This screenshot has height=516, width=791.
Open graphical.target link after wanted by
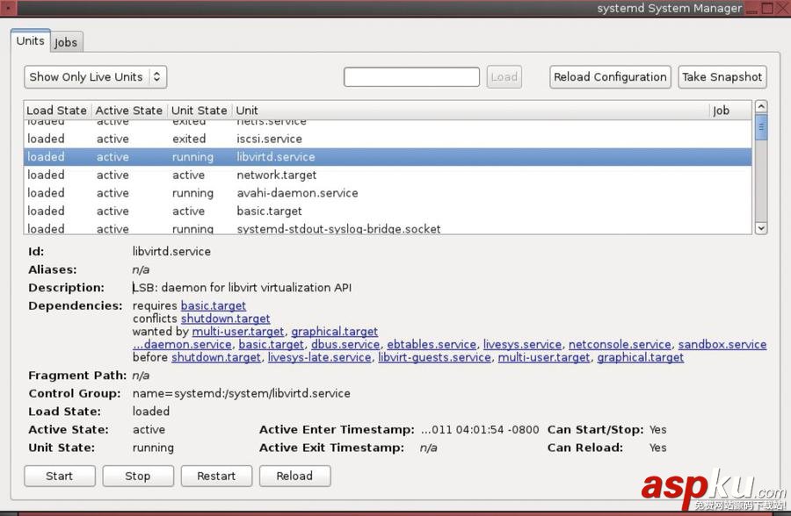point(335,332)
